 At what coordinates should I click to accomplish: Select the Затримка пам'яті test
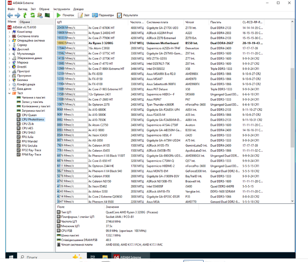pyautogui.click(x=33, y=111)
